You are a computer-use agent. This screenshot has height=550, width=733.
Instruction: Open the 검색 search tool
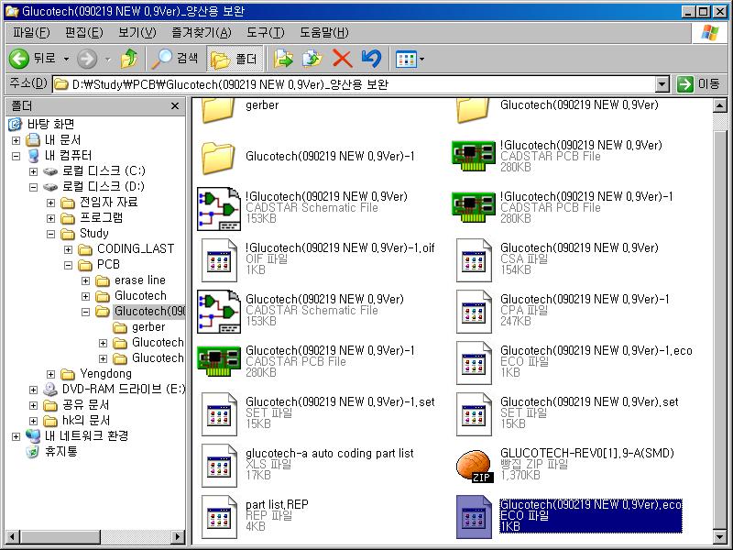pyautogui.click(x=176, y=59)
